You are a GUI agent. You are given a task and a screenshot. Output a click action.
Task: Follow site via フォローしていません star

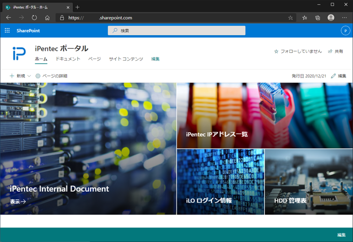coord(298,51)
